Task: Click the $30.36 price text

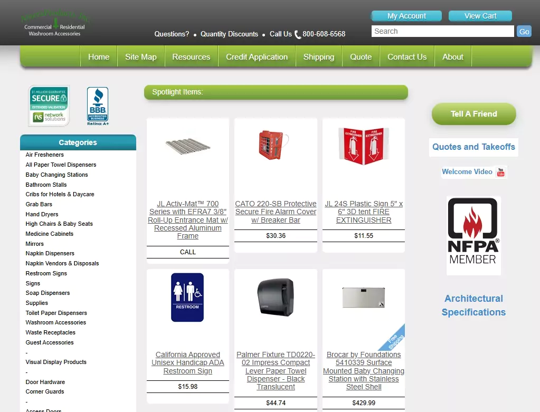Action: (x=276, y=236)
